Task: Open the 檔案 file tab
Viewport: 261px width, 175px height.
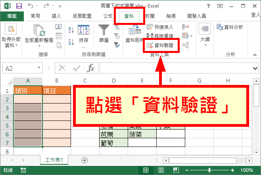Action: pos(12,16)
